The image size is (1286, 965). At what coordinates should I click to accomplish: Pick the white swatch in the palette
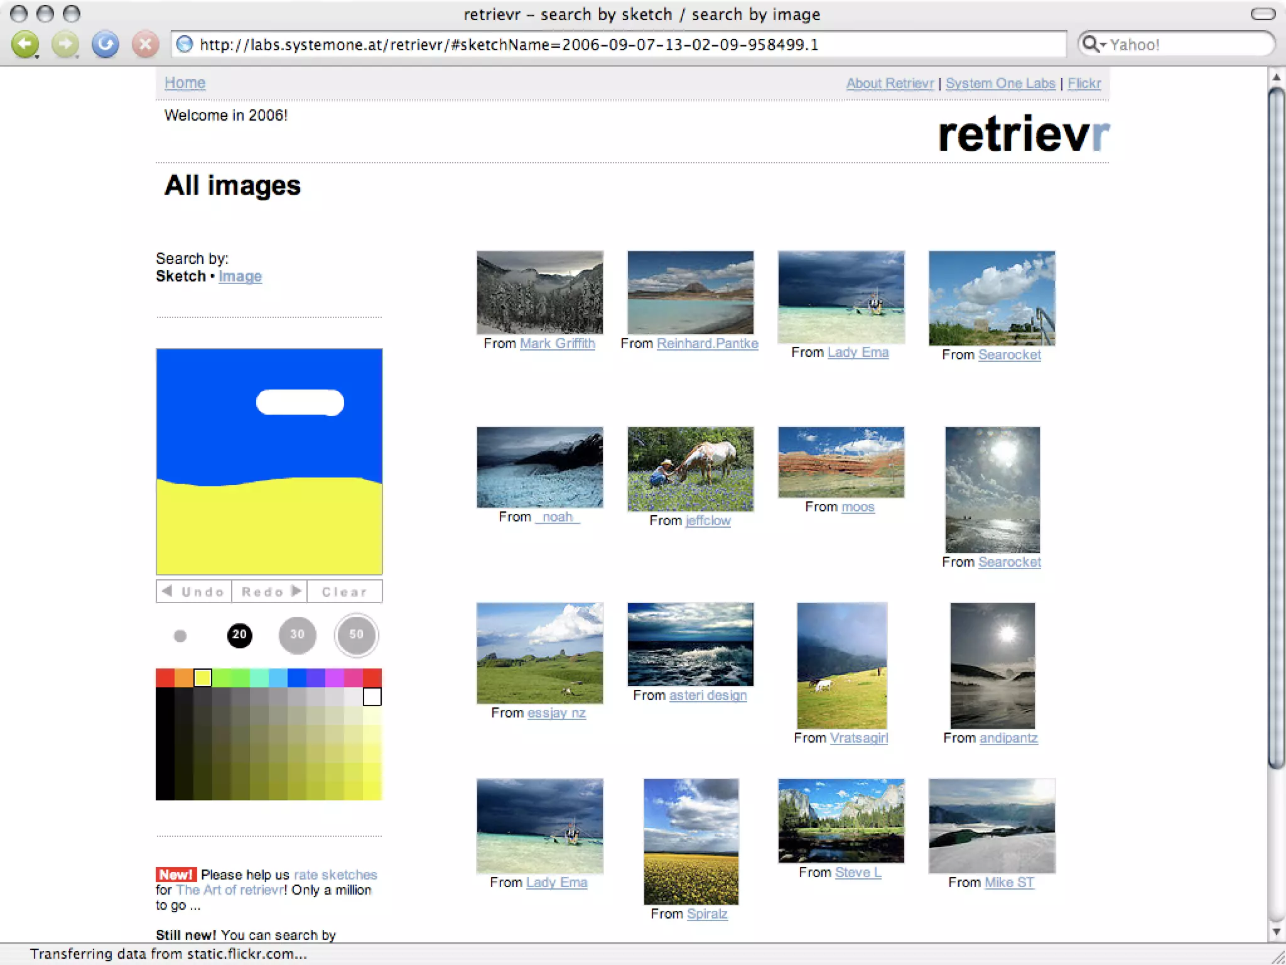[x=372, y=697]
